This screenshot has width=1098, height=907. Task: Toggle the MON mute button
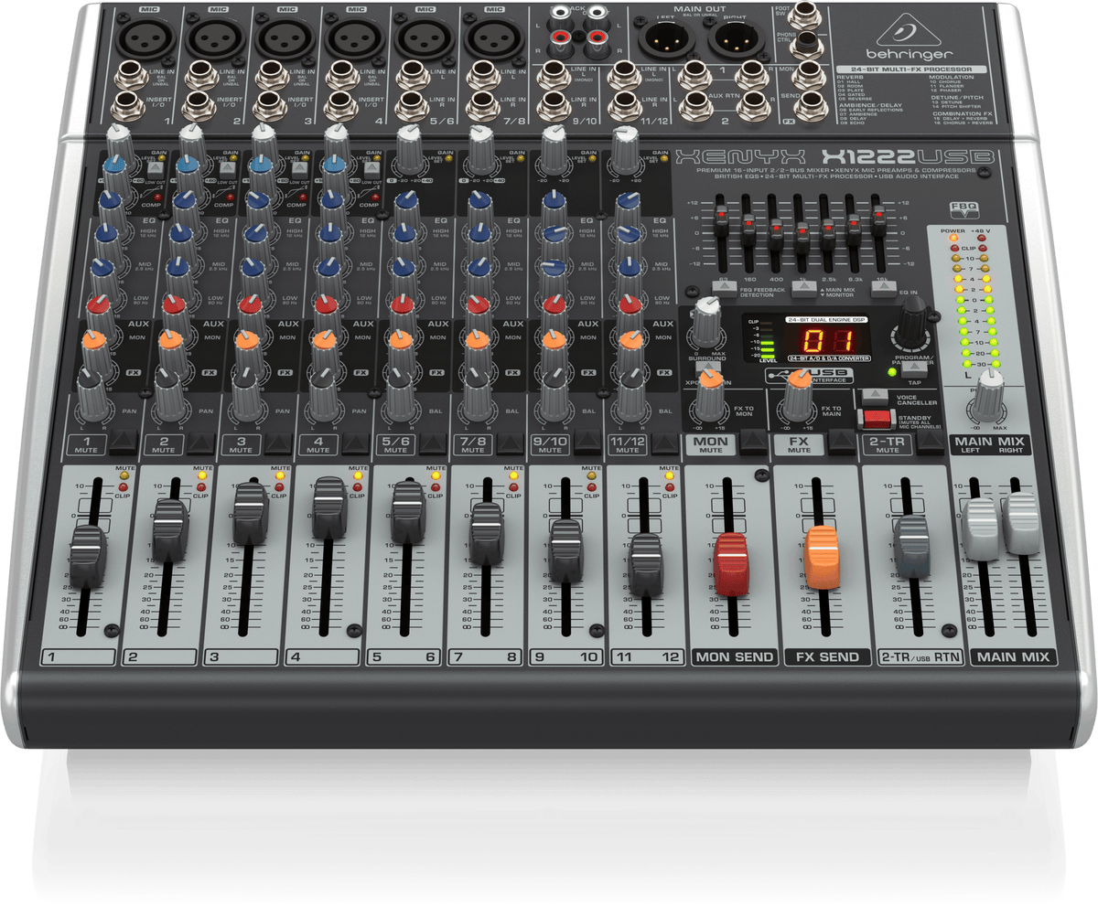pos(754,443)
